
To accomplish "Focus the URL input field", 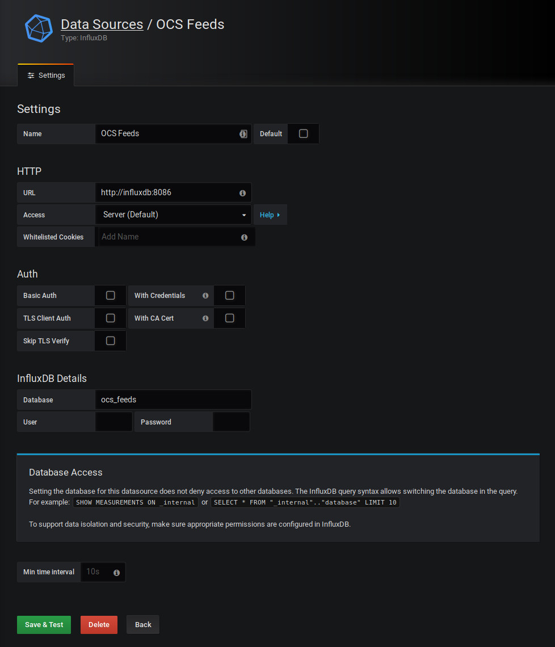I will [173, 193].
